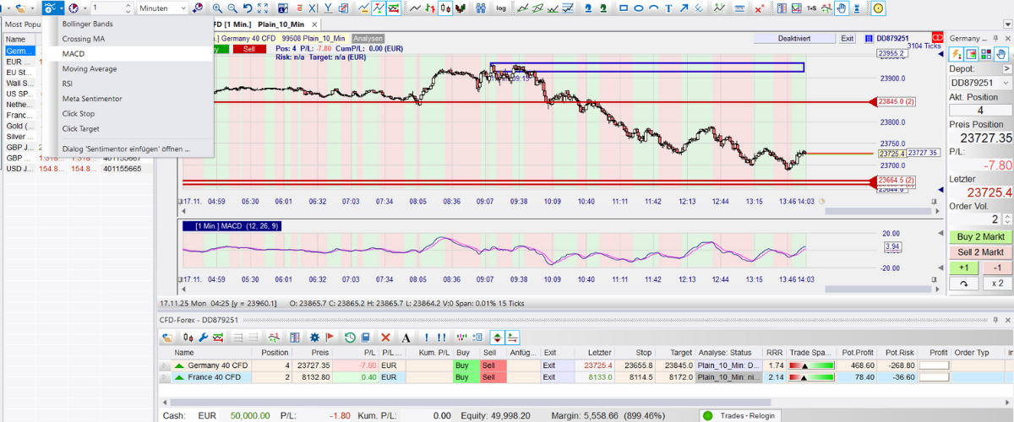Click the red X icon in CFD-Forex toolbar
Viewport: 1014px width, 422px height.
pyautogui.click(x=385, y=338)
